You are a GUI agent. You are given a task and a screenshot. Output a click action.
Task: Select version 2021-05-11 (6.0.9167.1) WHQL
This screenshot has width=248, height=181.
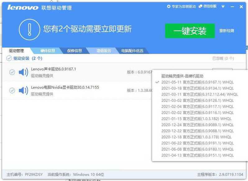click(197, 82)
